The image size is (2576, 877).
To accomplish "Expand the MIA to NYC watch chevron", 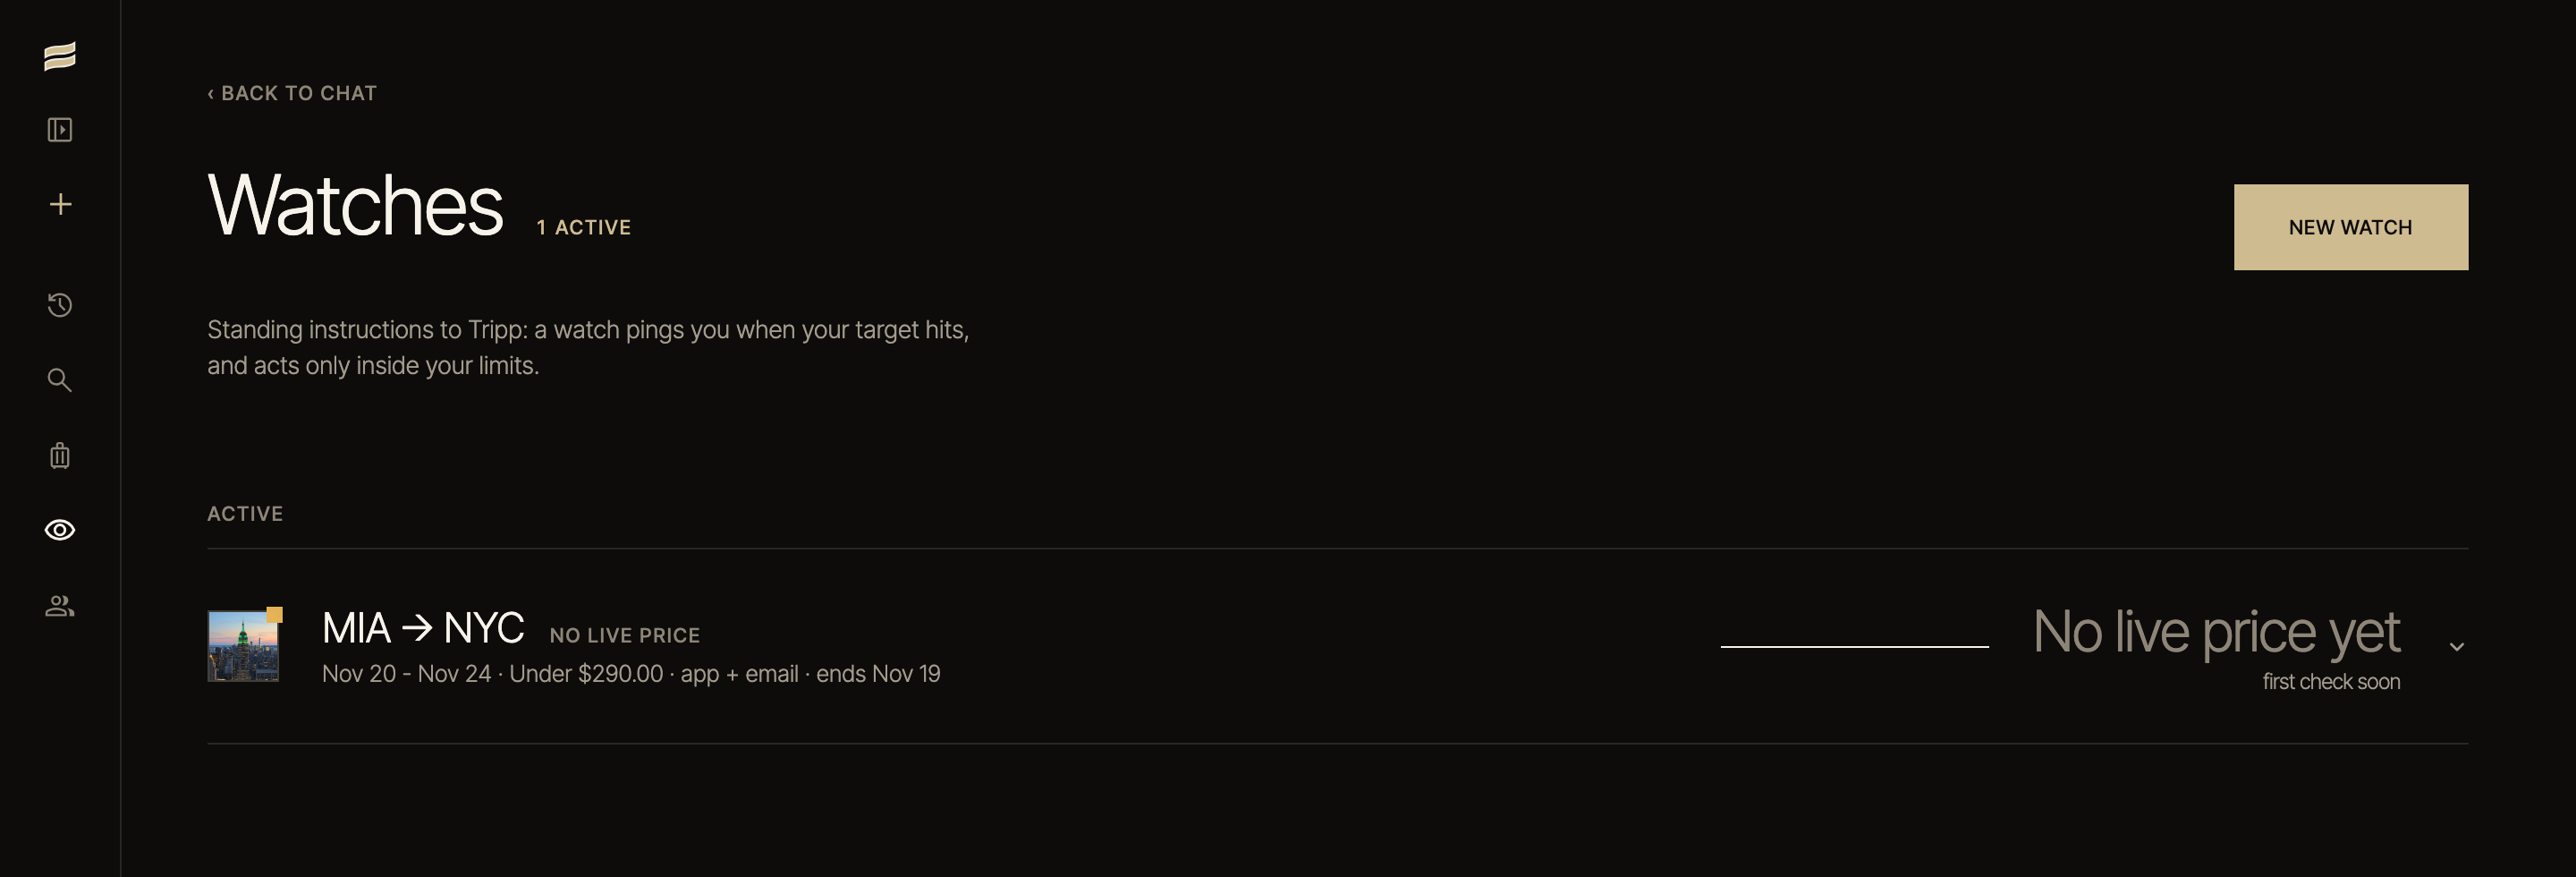I will 2456,647.
